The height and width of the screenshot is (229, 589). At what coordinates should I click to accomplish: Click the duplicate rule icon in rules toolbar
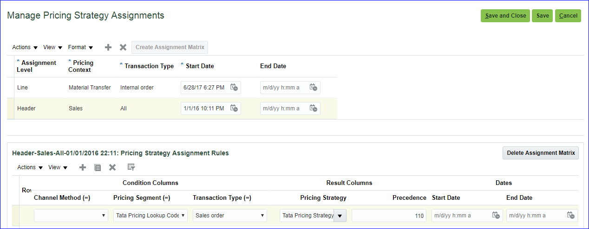tap(98, 167)
